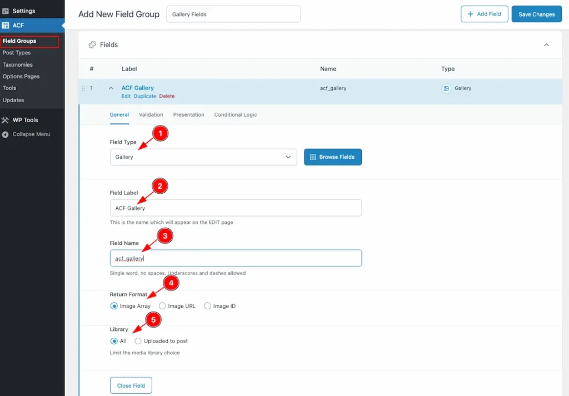Open Post Types in the ACF submenu
This screenshot has height=396, width=569.
17,53
